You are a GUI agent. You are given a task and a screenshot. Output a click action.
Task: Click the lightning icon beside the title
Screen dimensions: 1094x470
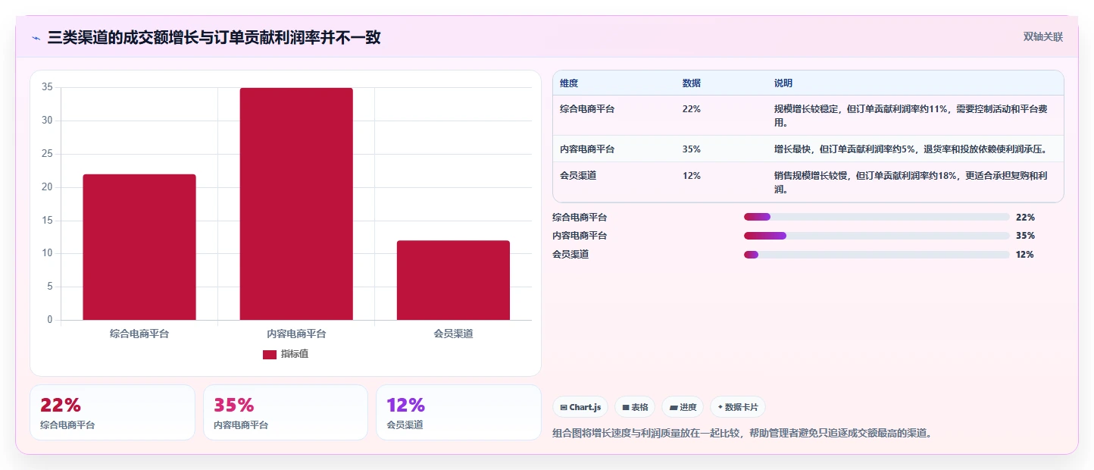[36, 38]
